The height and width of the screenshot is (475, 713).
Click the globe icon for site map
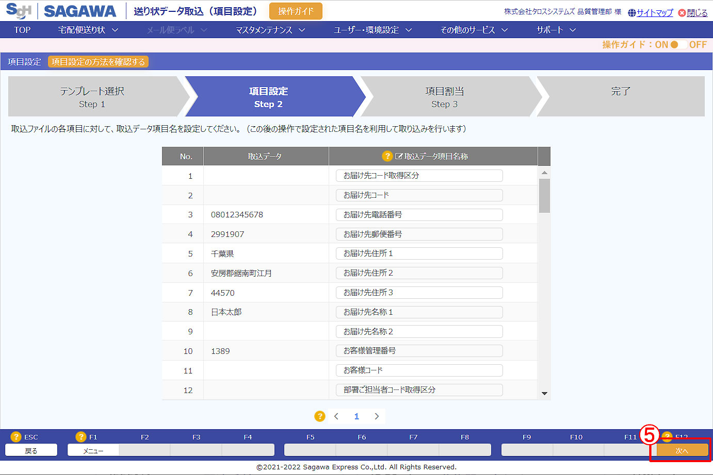tap(631, 13)
